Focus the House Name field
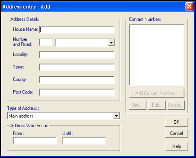Image resolution: width=196 pixels, height=158 pixels. (77, 30)
